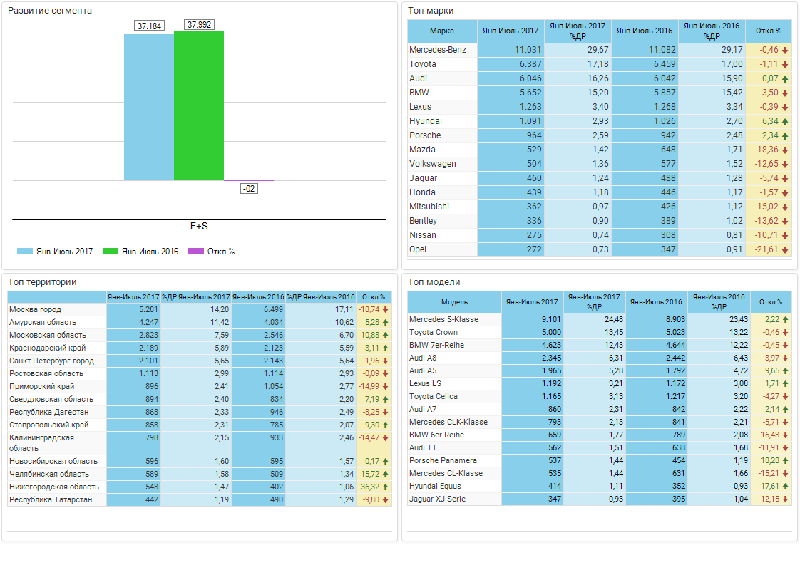Click the green Янв-Июль 2016 legend swatch
This screenshot has height=565, width=800.
click(111, 252)
